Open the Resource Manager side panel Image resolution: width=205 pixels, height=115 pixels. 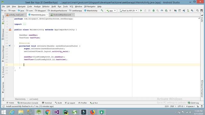click(3, 54)
